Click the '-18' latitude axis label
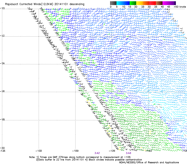This screenshot has width=187, height=164. coord(2,119)
